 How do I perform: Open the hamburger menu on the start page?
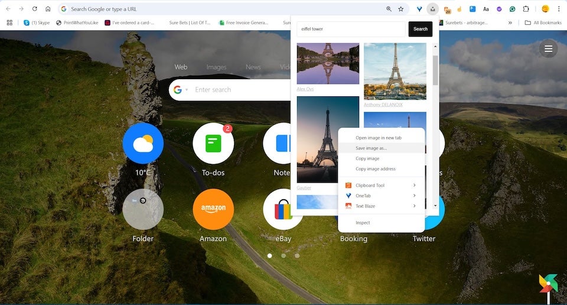point(548,48)
